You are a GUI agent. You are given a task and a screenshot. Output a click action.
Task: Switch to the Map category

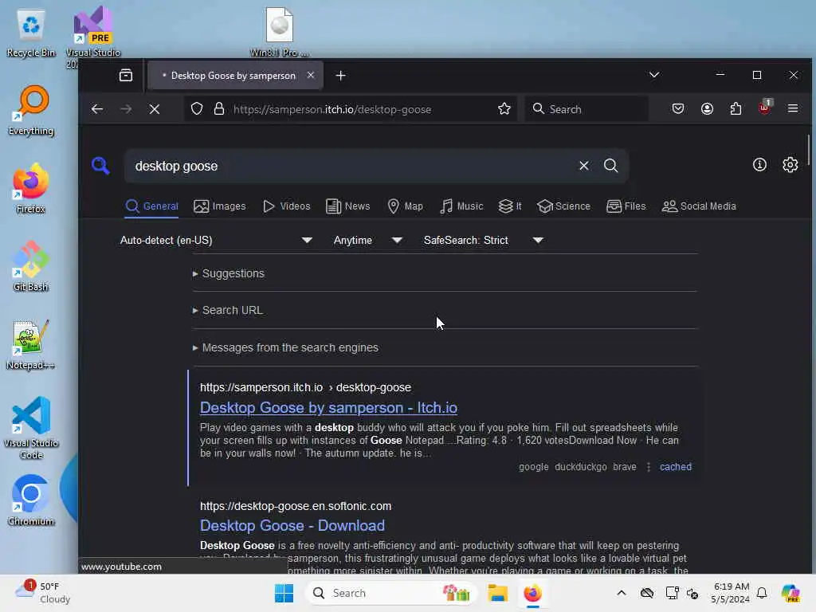click(405, 206)
